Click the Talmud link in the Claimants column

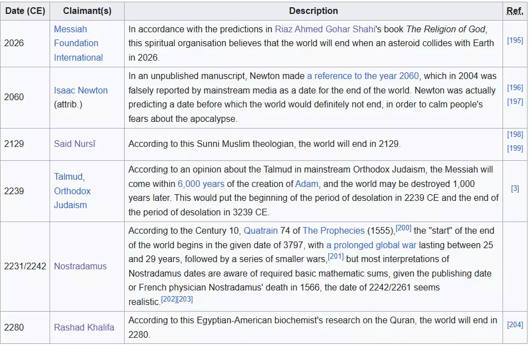point(68,177)
